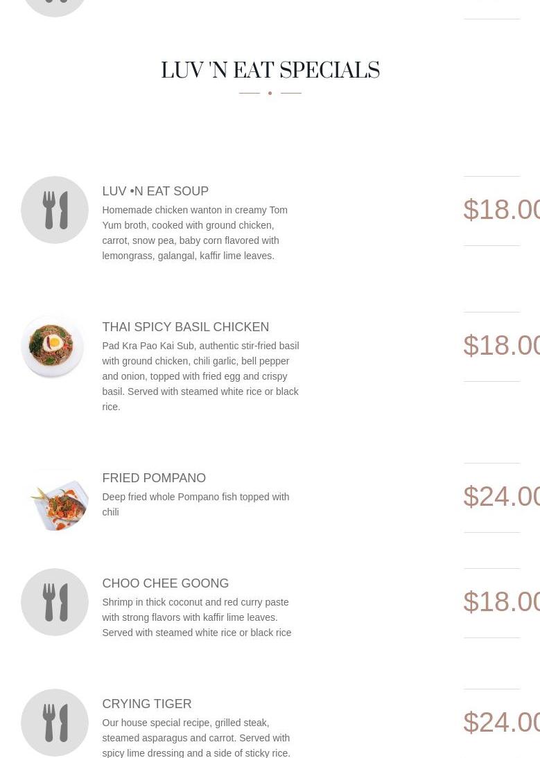Viewport: 540px width, 758px height.
Task: Open the Thai Spicy Basil Chicken dish photo
Action: click(52, 346)
